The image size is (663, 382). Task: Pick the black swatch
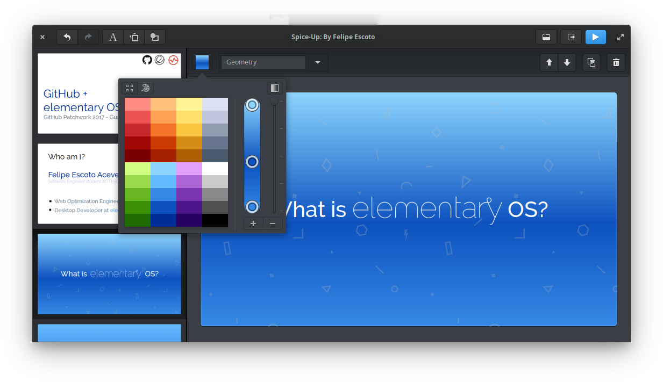coord(215,220)
